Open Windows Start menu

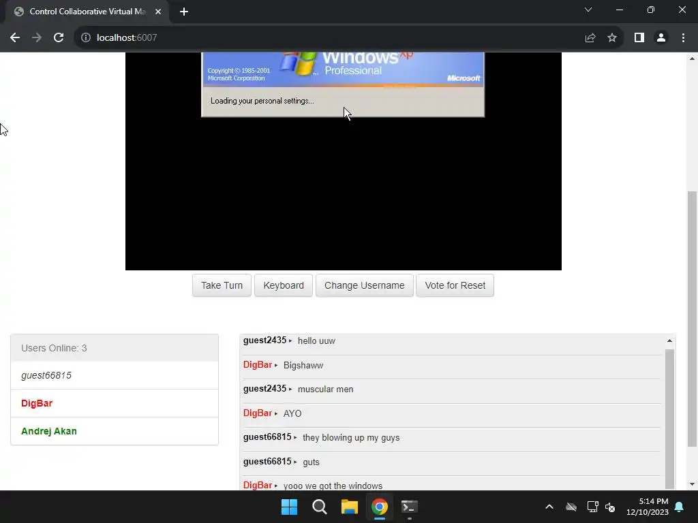pyautogui.click(x=289, y=507)
